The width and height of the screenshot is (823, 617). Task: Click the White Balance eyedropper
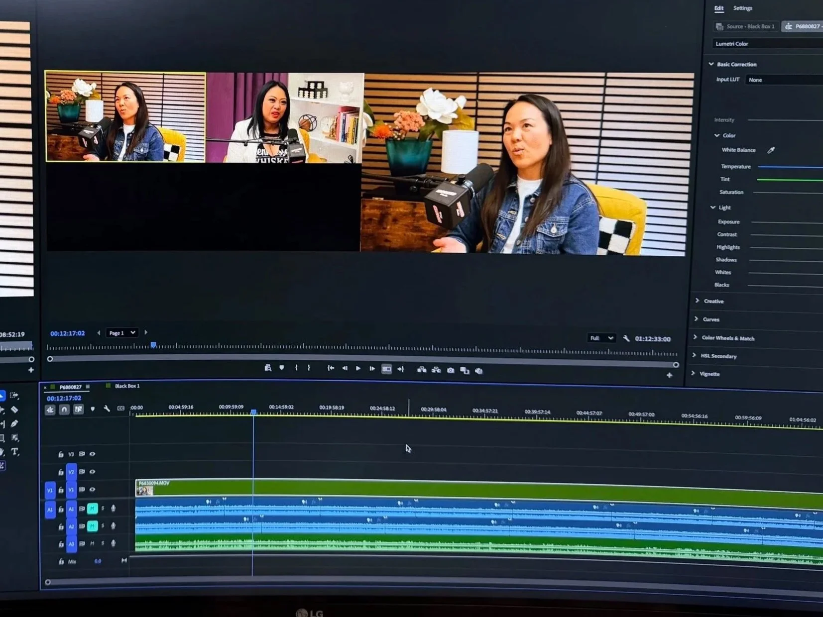[771, 150]
